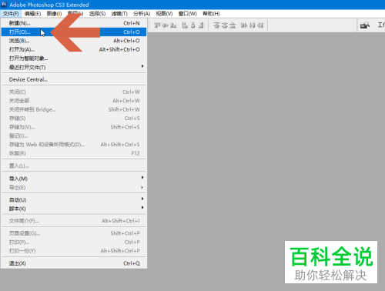Click the distribute bottom edges icon
The height and width of the screenshot is (291, 385).
click(x=233, y=25)
